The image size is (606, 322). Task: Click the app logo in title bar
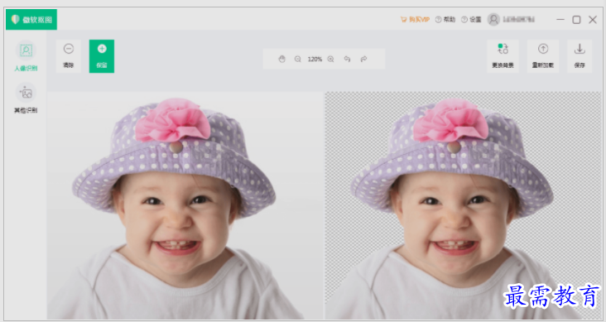click(x=31, y=19)
